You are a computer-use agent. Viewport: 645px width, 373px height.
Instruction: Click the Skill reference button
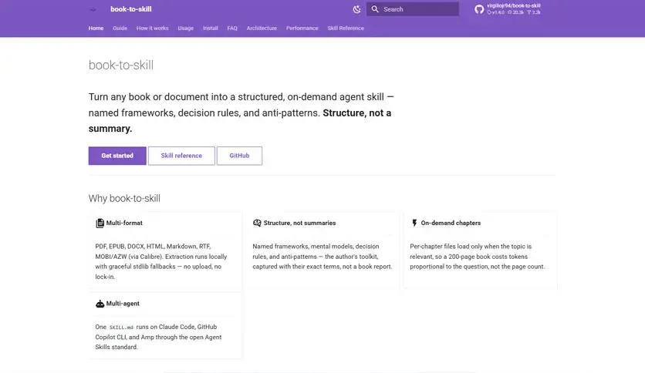point(181,156)
